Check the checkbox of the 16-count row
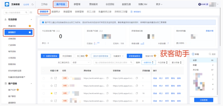This screenshot has height=106, width=223. [x=44, y=93]
